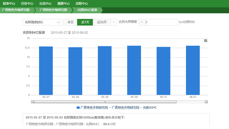The height and width of the screenshot is (129, 229).
Task: Click the chart scrollbar left arrow
Action: point(32,102)
